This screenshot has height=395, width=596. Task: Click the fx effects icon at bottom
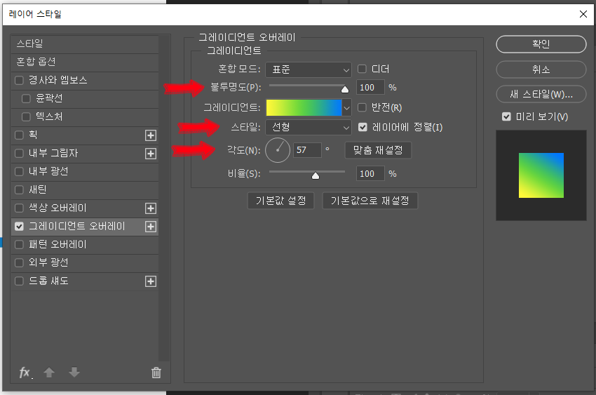(25, 373)
